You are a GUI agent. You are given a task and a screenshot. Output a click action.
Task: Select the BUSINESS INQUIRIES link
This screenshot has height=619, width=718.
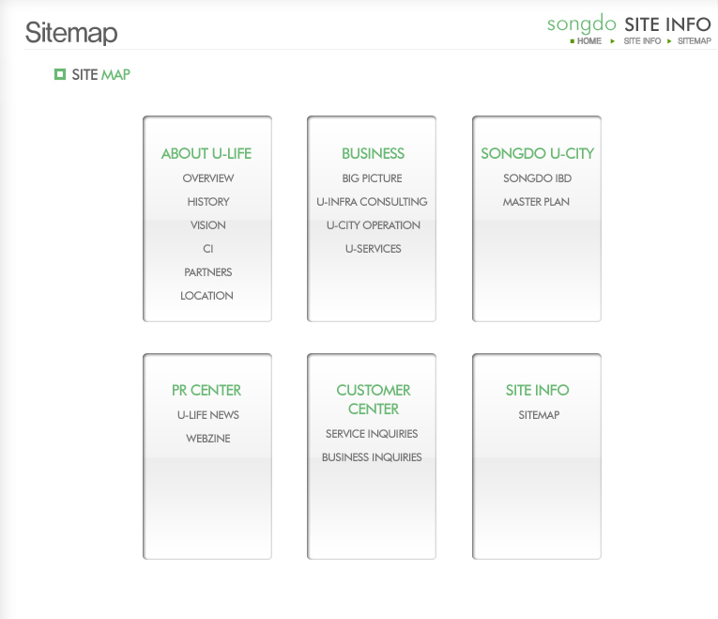tap(372, 457)
